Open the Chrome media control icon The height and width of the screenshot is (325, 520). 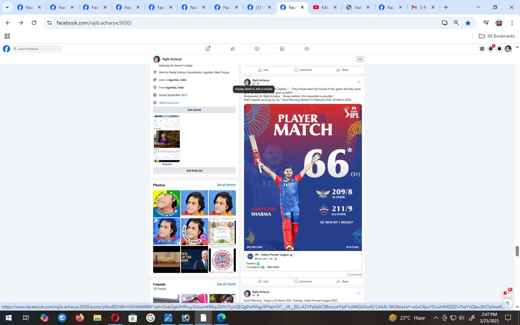coord(486,23)
